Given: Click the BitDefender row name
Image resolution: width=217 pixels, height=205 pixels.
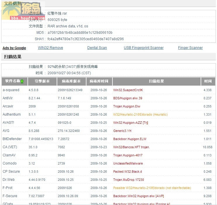Looking at the screenshot, I should (x=12, y=139).
